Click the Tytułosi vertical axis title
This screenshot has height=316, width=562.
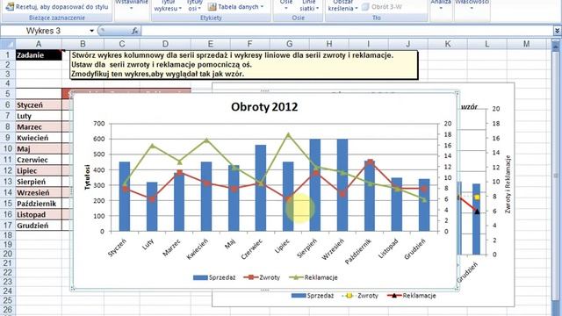[87, 177]
